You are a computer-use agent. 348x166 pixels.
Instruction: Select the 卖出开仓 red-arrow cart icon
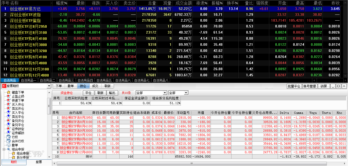9,109
